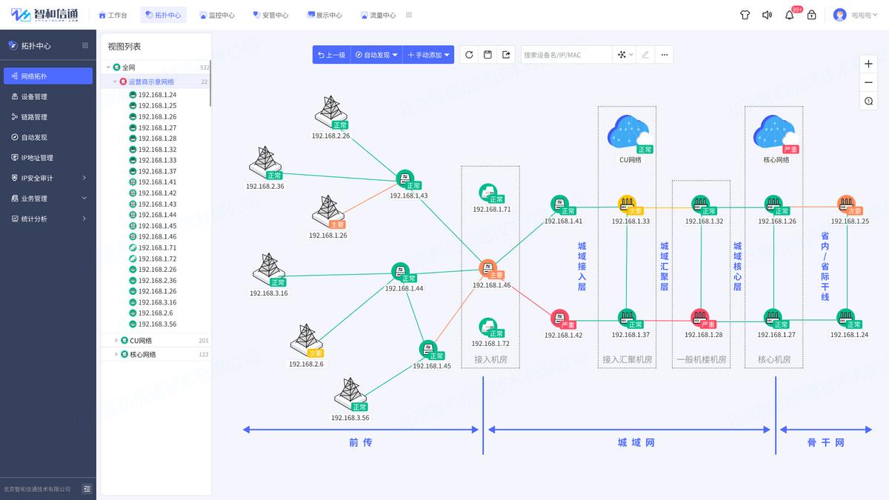Screen dimensions: 889x500
Task: Open the 手动添加 dropdown
Action: click(428, 55)
